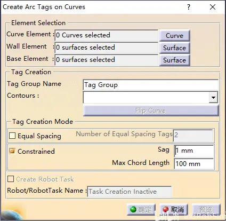Click the Curve selection button

(174, 35)
